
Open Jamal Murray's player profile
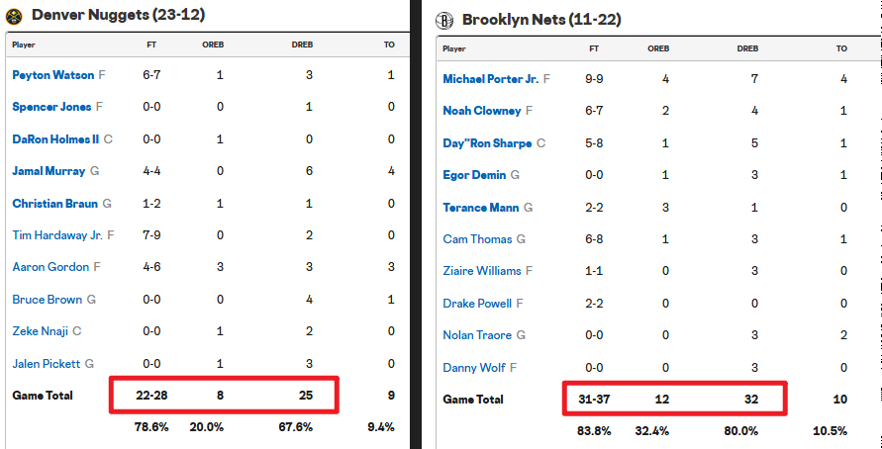pyautogui.click(x=48, y=171)
